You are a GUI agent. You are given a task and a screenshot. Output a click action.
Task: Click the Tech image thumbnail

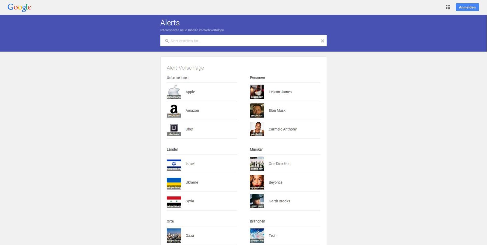pos(257,236)
